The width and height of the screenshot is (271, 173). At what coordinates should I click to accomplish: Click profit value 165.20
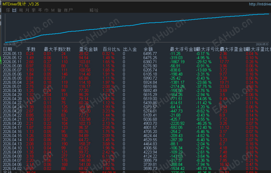click(85, 111)
